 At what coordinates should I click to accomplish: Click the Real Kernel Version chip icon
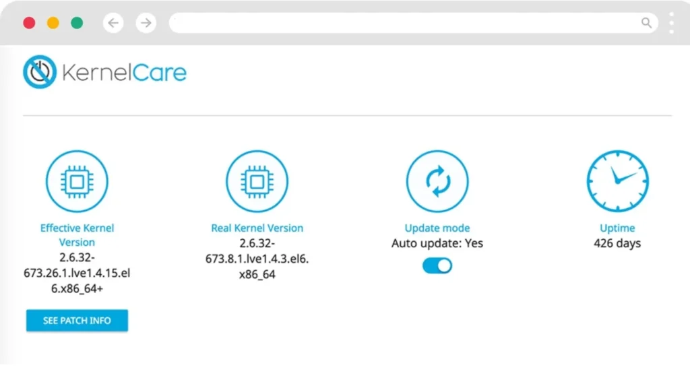point(257,181)
